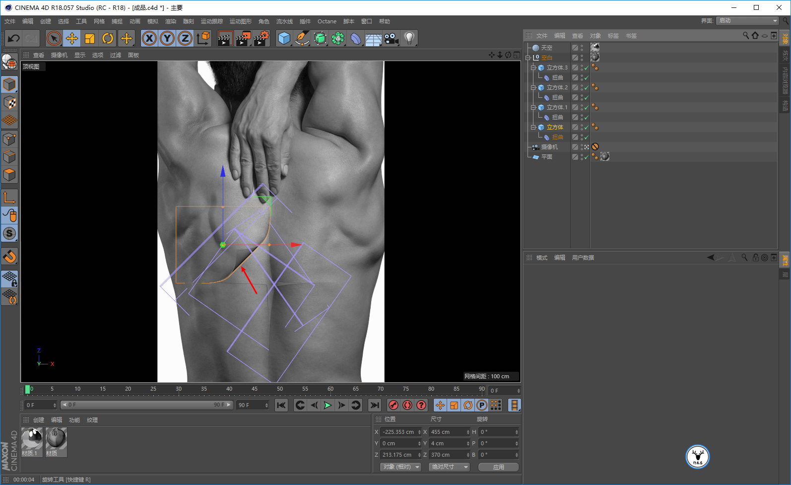
Task: Add a Floor environment object
Action: coord(373,39)
